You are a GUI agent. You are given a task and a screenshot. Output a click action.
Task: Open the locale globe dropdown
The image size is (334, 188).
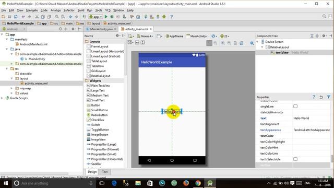pos(214,36)
